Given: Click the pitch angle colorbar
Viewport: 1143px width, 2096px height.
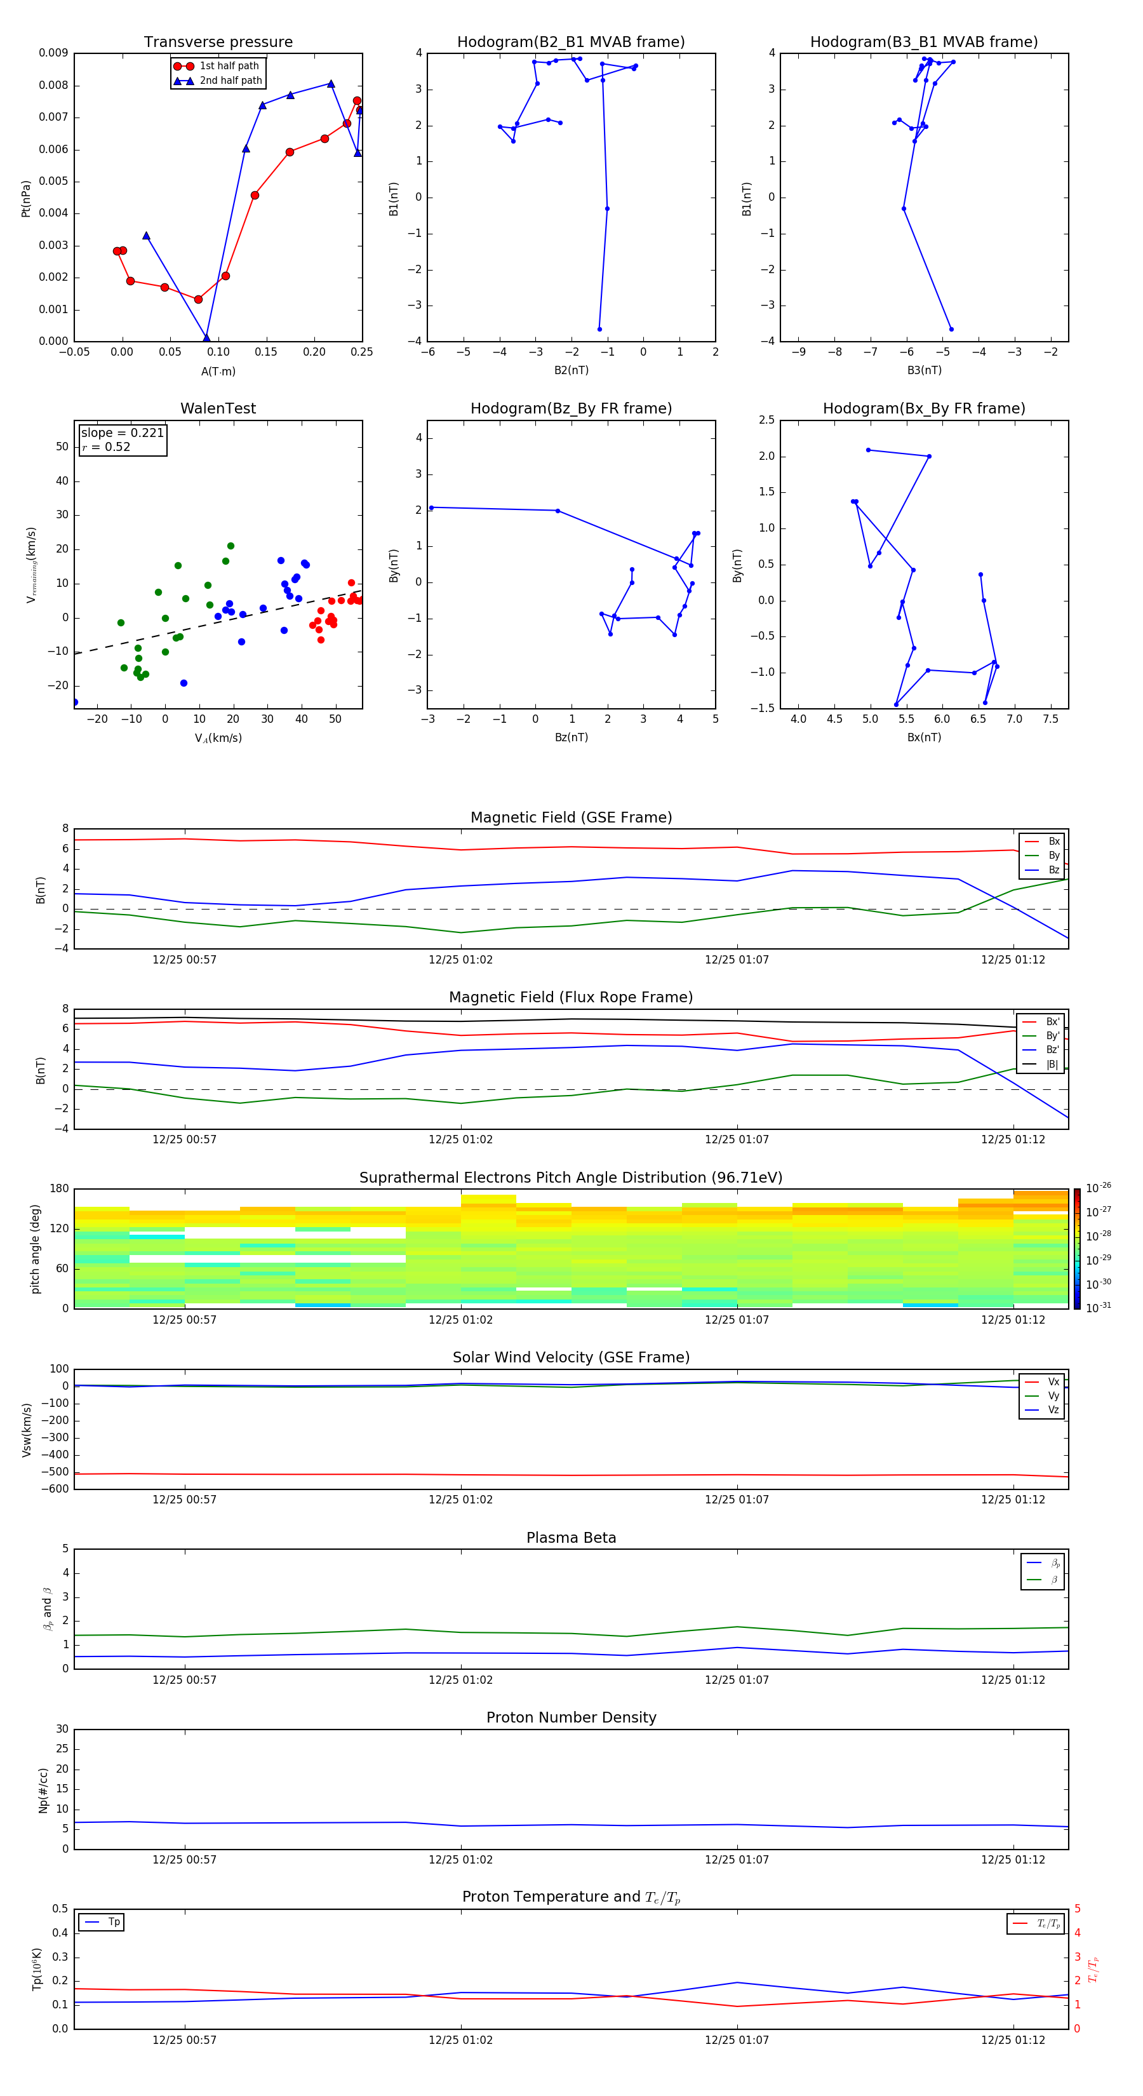Looking at the screenshot, I should [1077, 1249].
